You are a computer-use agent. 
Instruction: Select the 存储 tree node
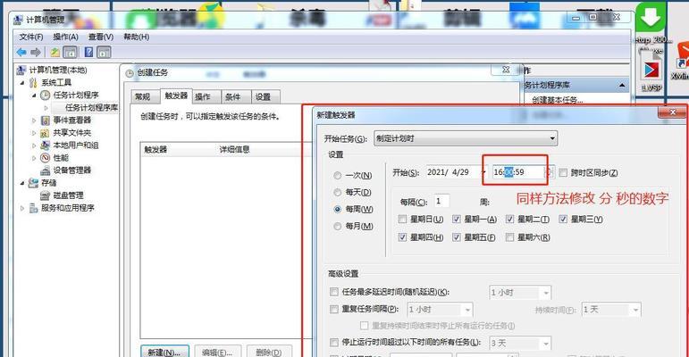click(x=49, y=183)
